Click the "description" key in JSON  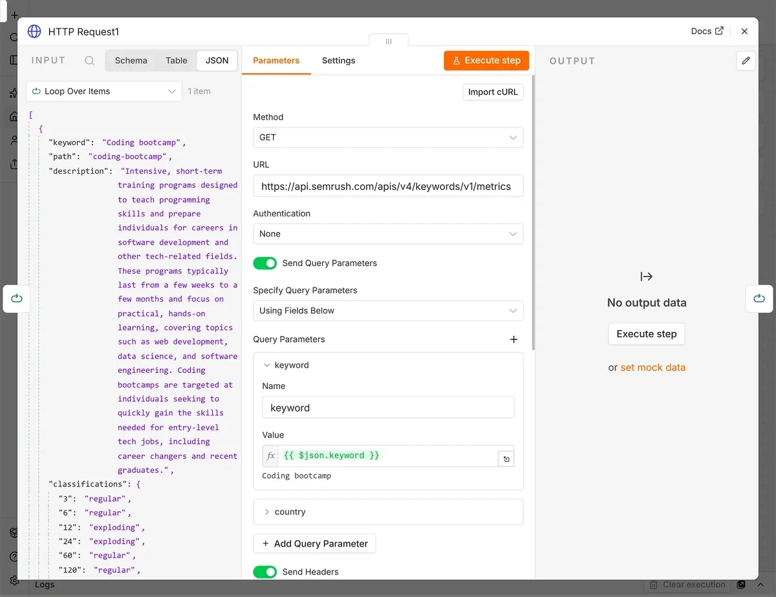click(x=80, y=171)
